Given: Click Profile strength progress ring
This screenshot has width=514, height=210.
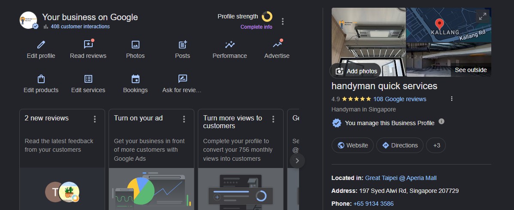Looking at the screenshot, I should 267,16.
